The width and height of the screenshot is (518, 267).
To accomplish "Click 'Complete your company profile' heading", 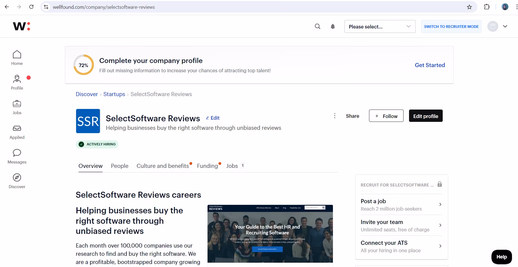I will click(151, 61).
